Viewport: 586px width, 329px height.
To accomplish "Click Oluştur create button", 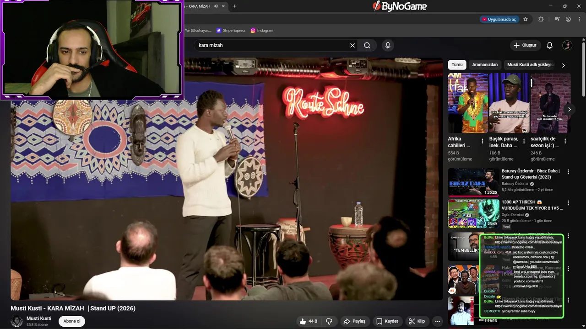I will 526,45.
